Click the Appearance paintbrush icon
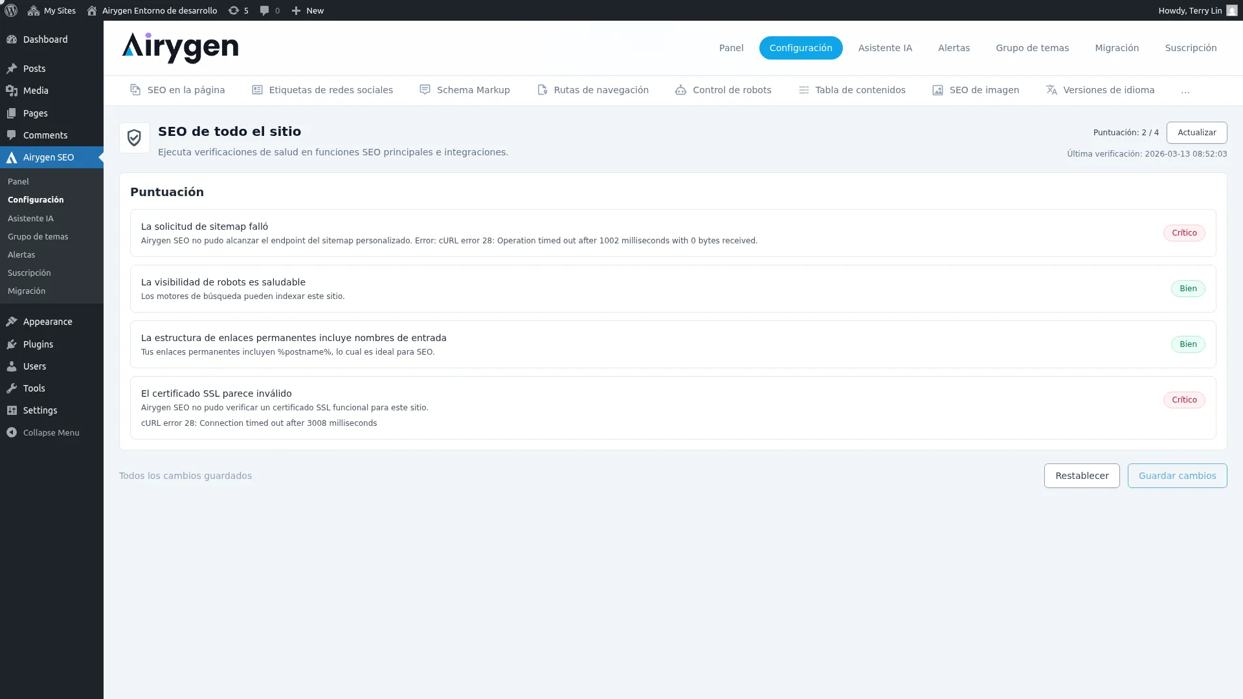The width and height of the screenshot is (1243, 699). click(12, 322)
